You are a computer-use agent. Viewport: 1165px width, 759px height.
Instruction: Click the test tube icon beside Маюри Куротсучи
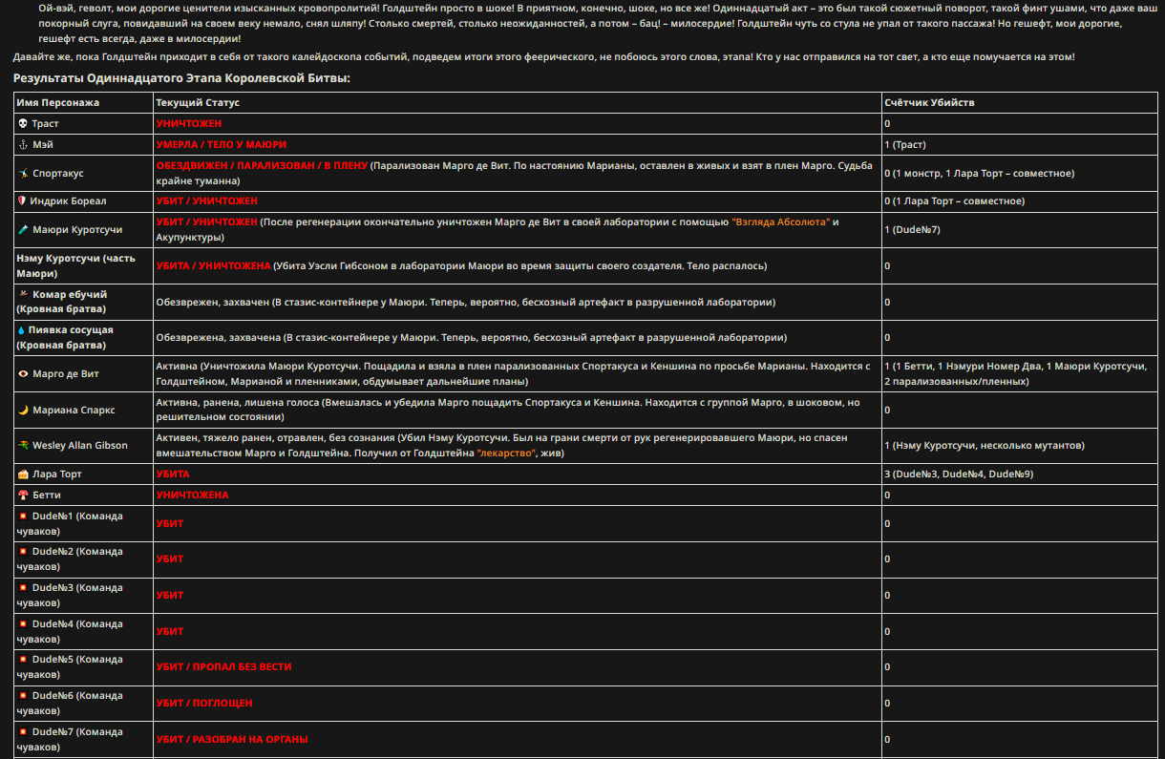click(x=23, y=230)
